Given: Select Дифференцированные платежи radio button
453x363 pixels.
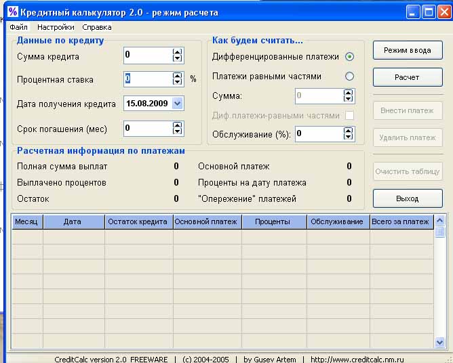Looking at the screenshot, I should click(349, 57).
